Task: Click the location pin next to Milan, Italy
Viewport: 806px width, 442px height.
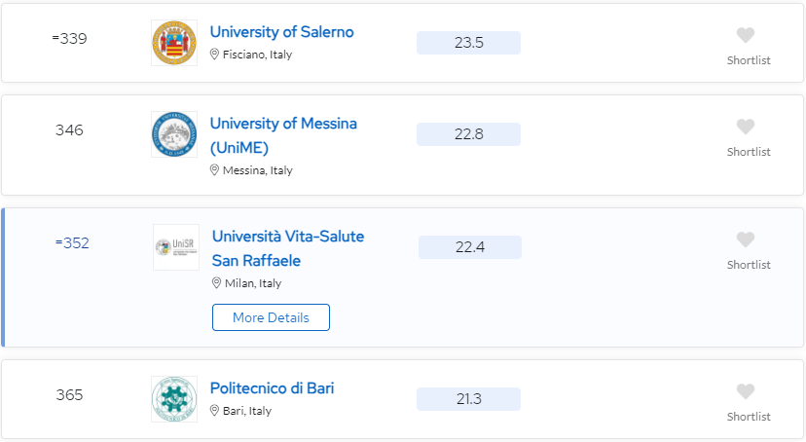Action: (x=216, y=283)
